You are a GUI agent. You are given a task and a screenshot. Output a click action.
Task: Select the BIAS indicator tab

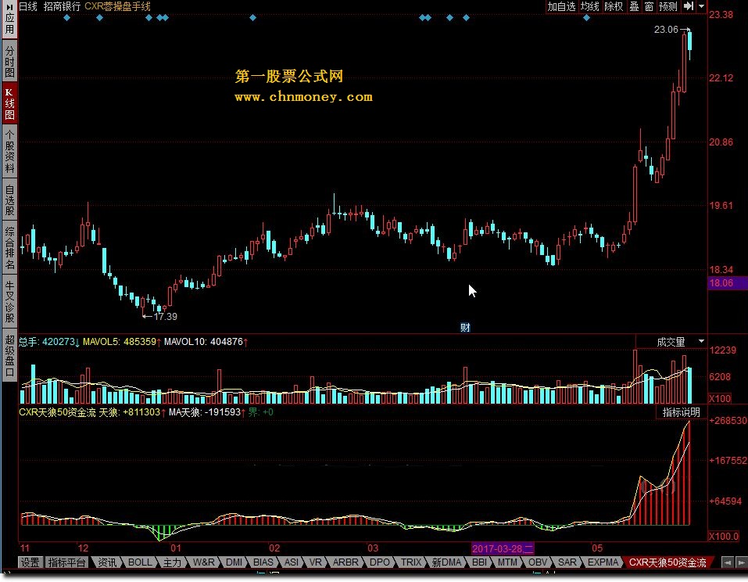tap(263, 562)
